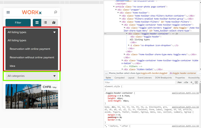Expand the margin shorthand triangle

coord(117,115)
